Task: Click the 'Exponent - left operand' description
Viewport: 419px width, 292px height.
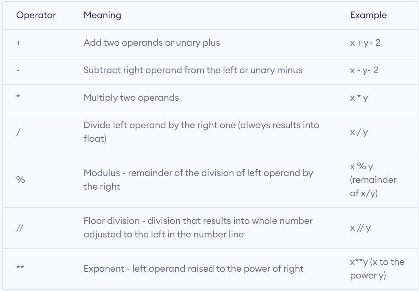Action: (194, 268)
